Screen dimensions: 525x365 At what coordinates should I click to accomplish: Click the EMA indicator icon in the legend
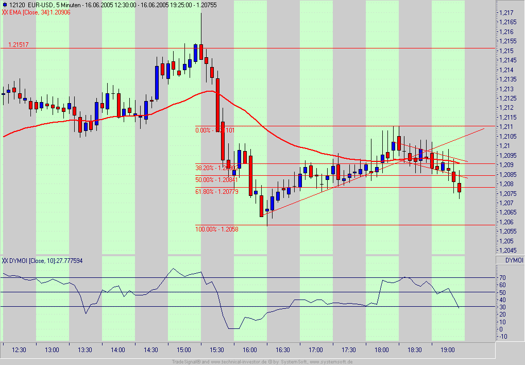click(5, 12)
